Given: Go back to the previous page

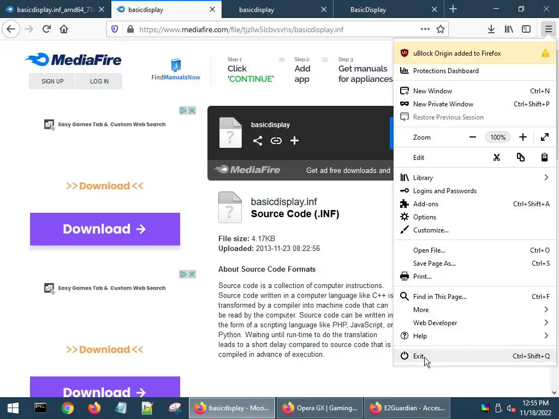Looking at the screenshot, I should tap(11, 29).
